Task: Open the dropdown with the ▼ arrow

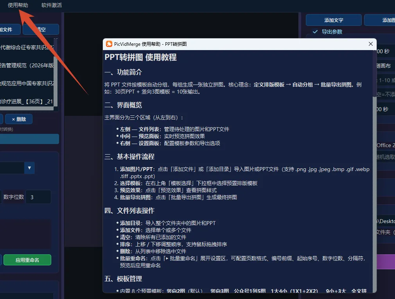Action: click(29, 168)
